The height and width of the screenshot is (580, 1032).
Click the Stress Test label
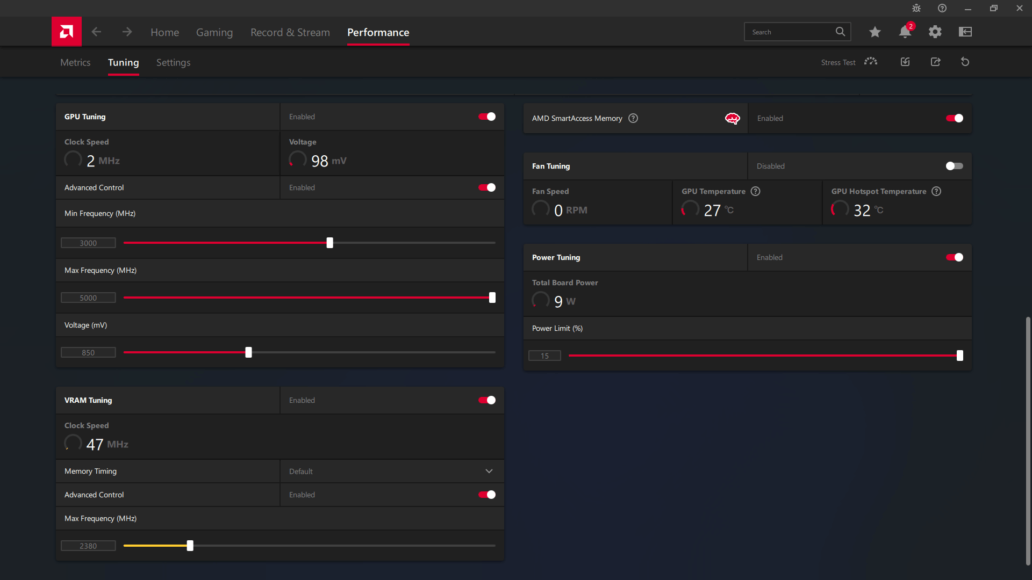point(838,62)
